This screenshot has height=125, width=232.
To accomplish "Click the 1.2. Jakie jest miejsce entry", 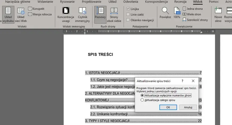I will (113, 87).
